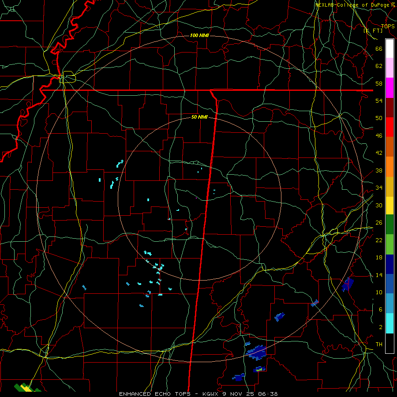Click the 'KGWX' station identifier

(211, 394)
